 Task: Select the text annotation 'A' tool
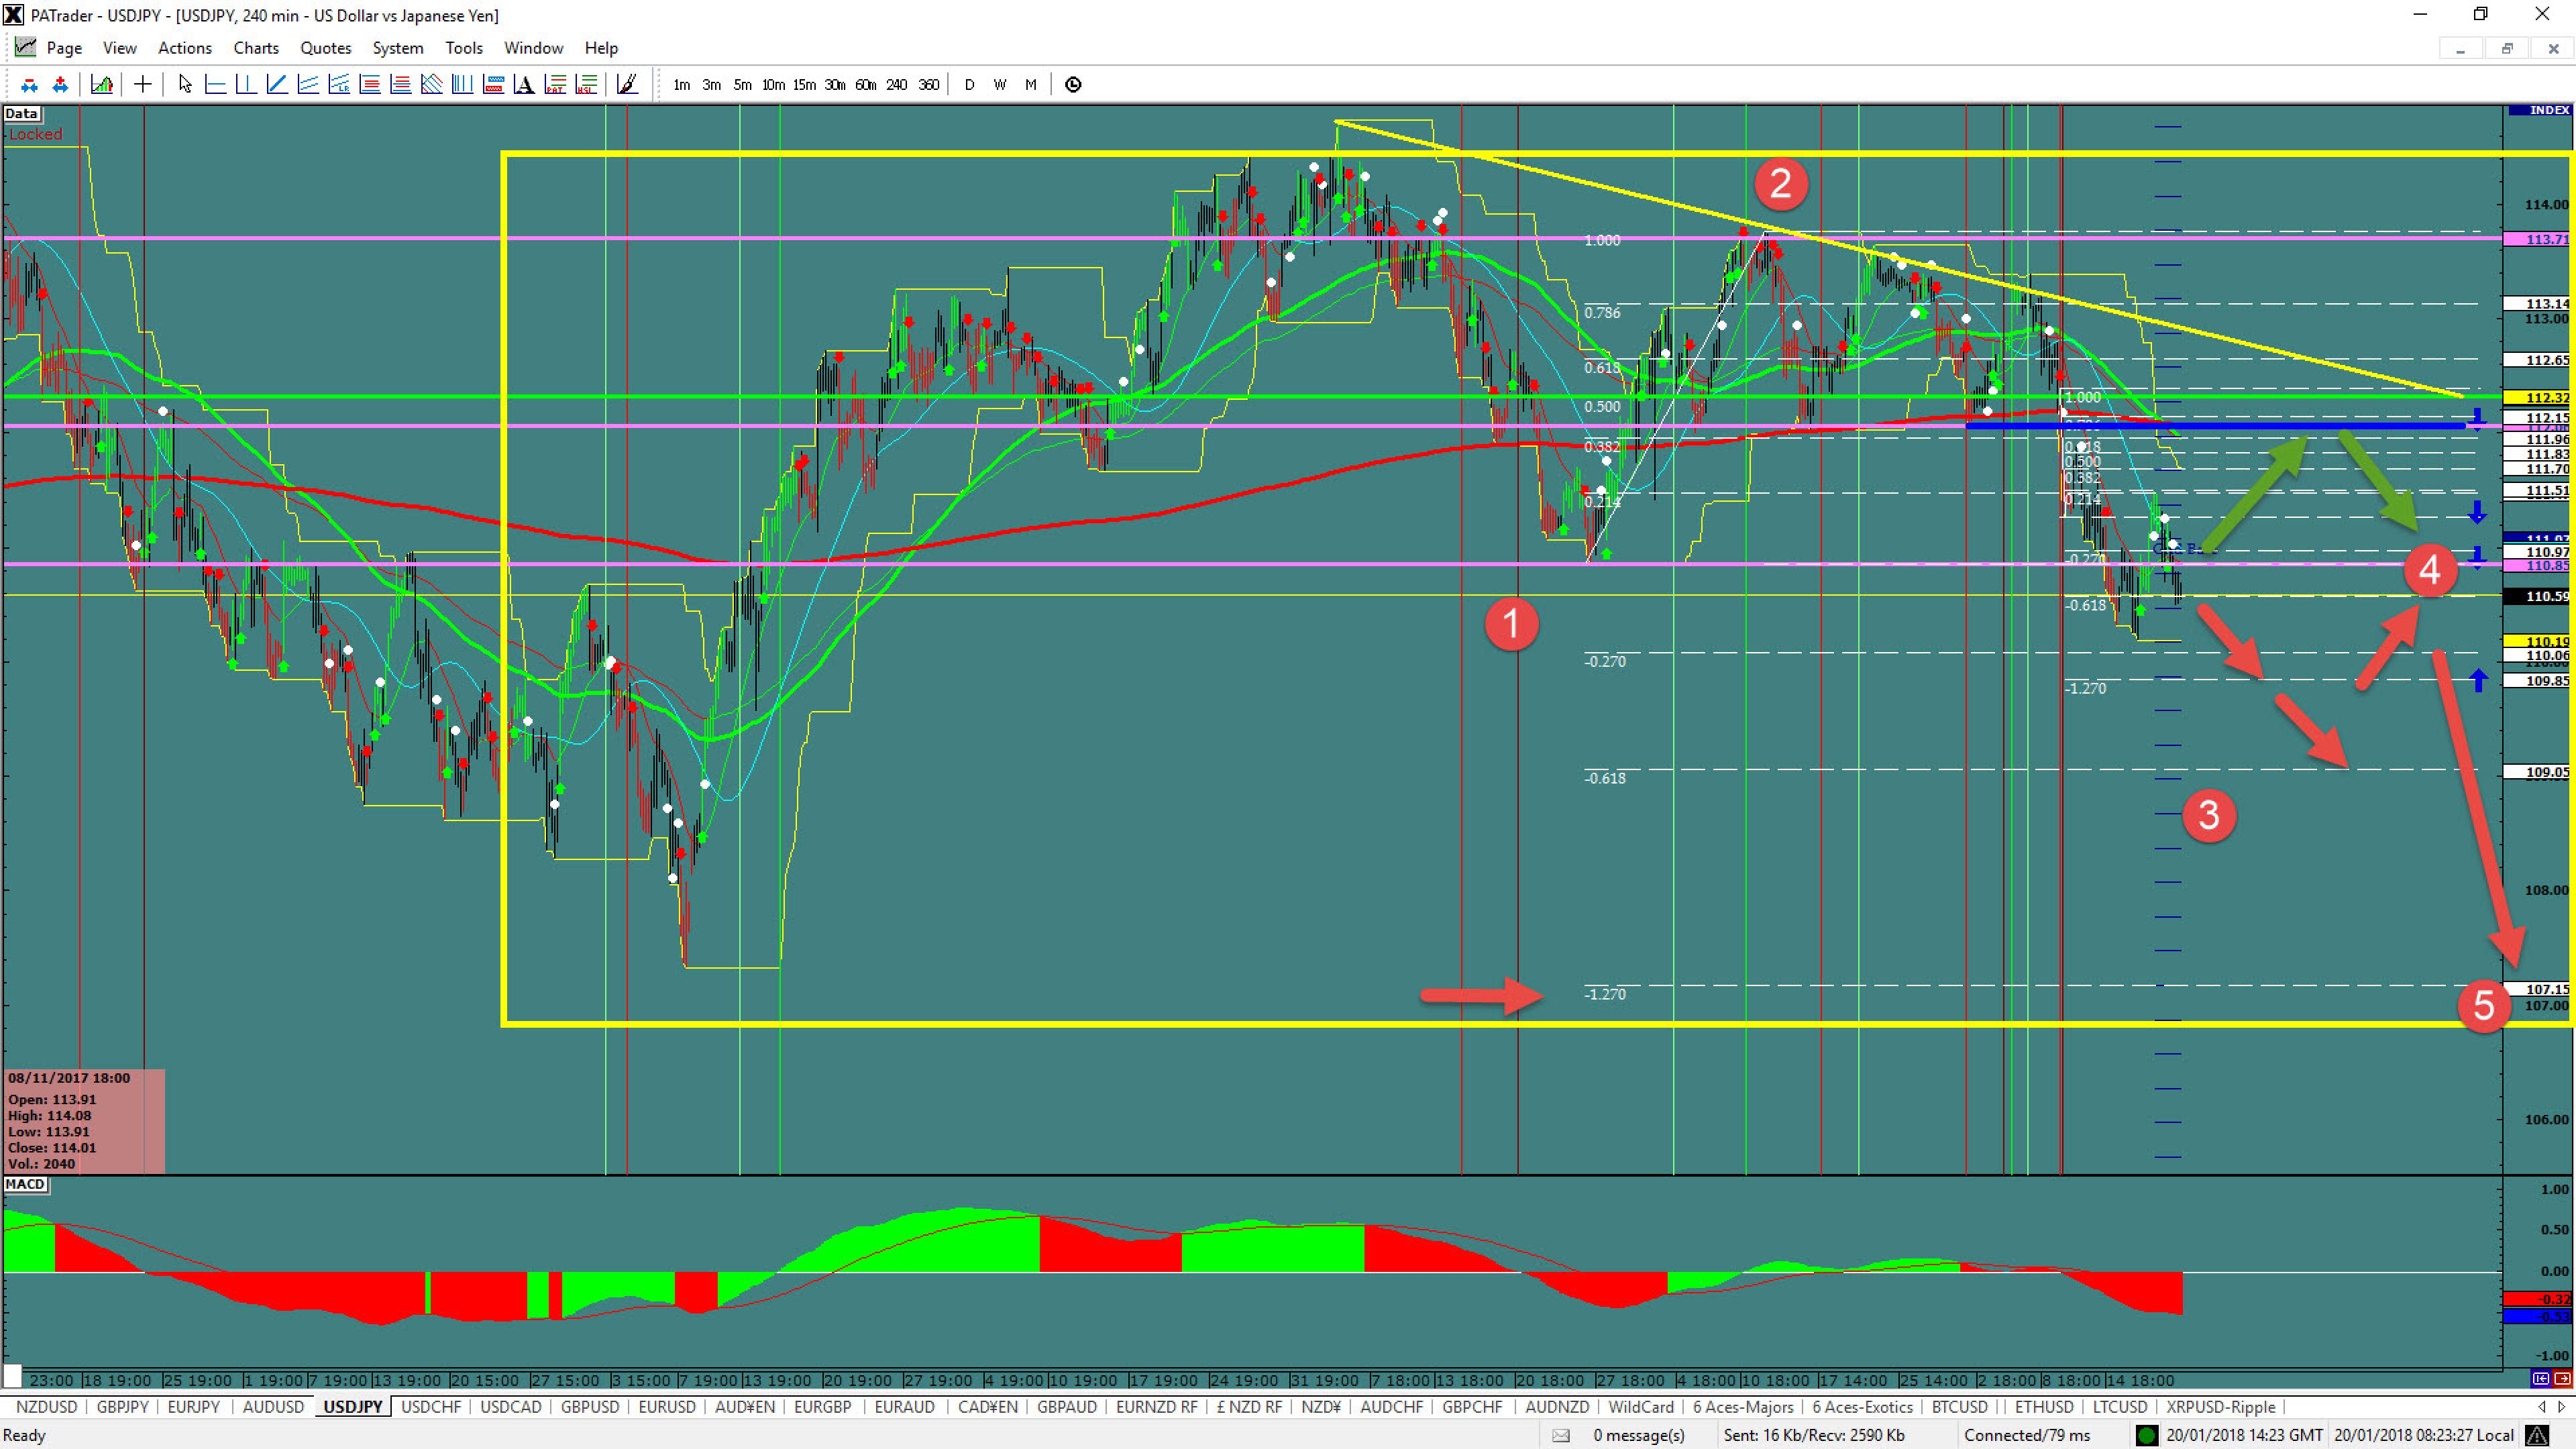point(524,85)
